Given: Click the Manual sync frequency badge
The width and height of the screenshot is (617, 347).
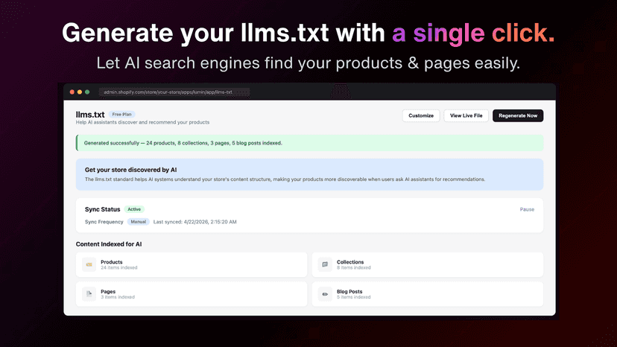Looking at the screenshot, I should pos(138,222).
